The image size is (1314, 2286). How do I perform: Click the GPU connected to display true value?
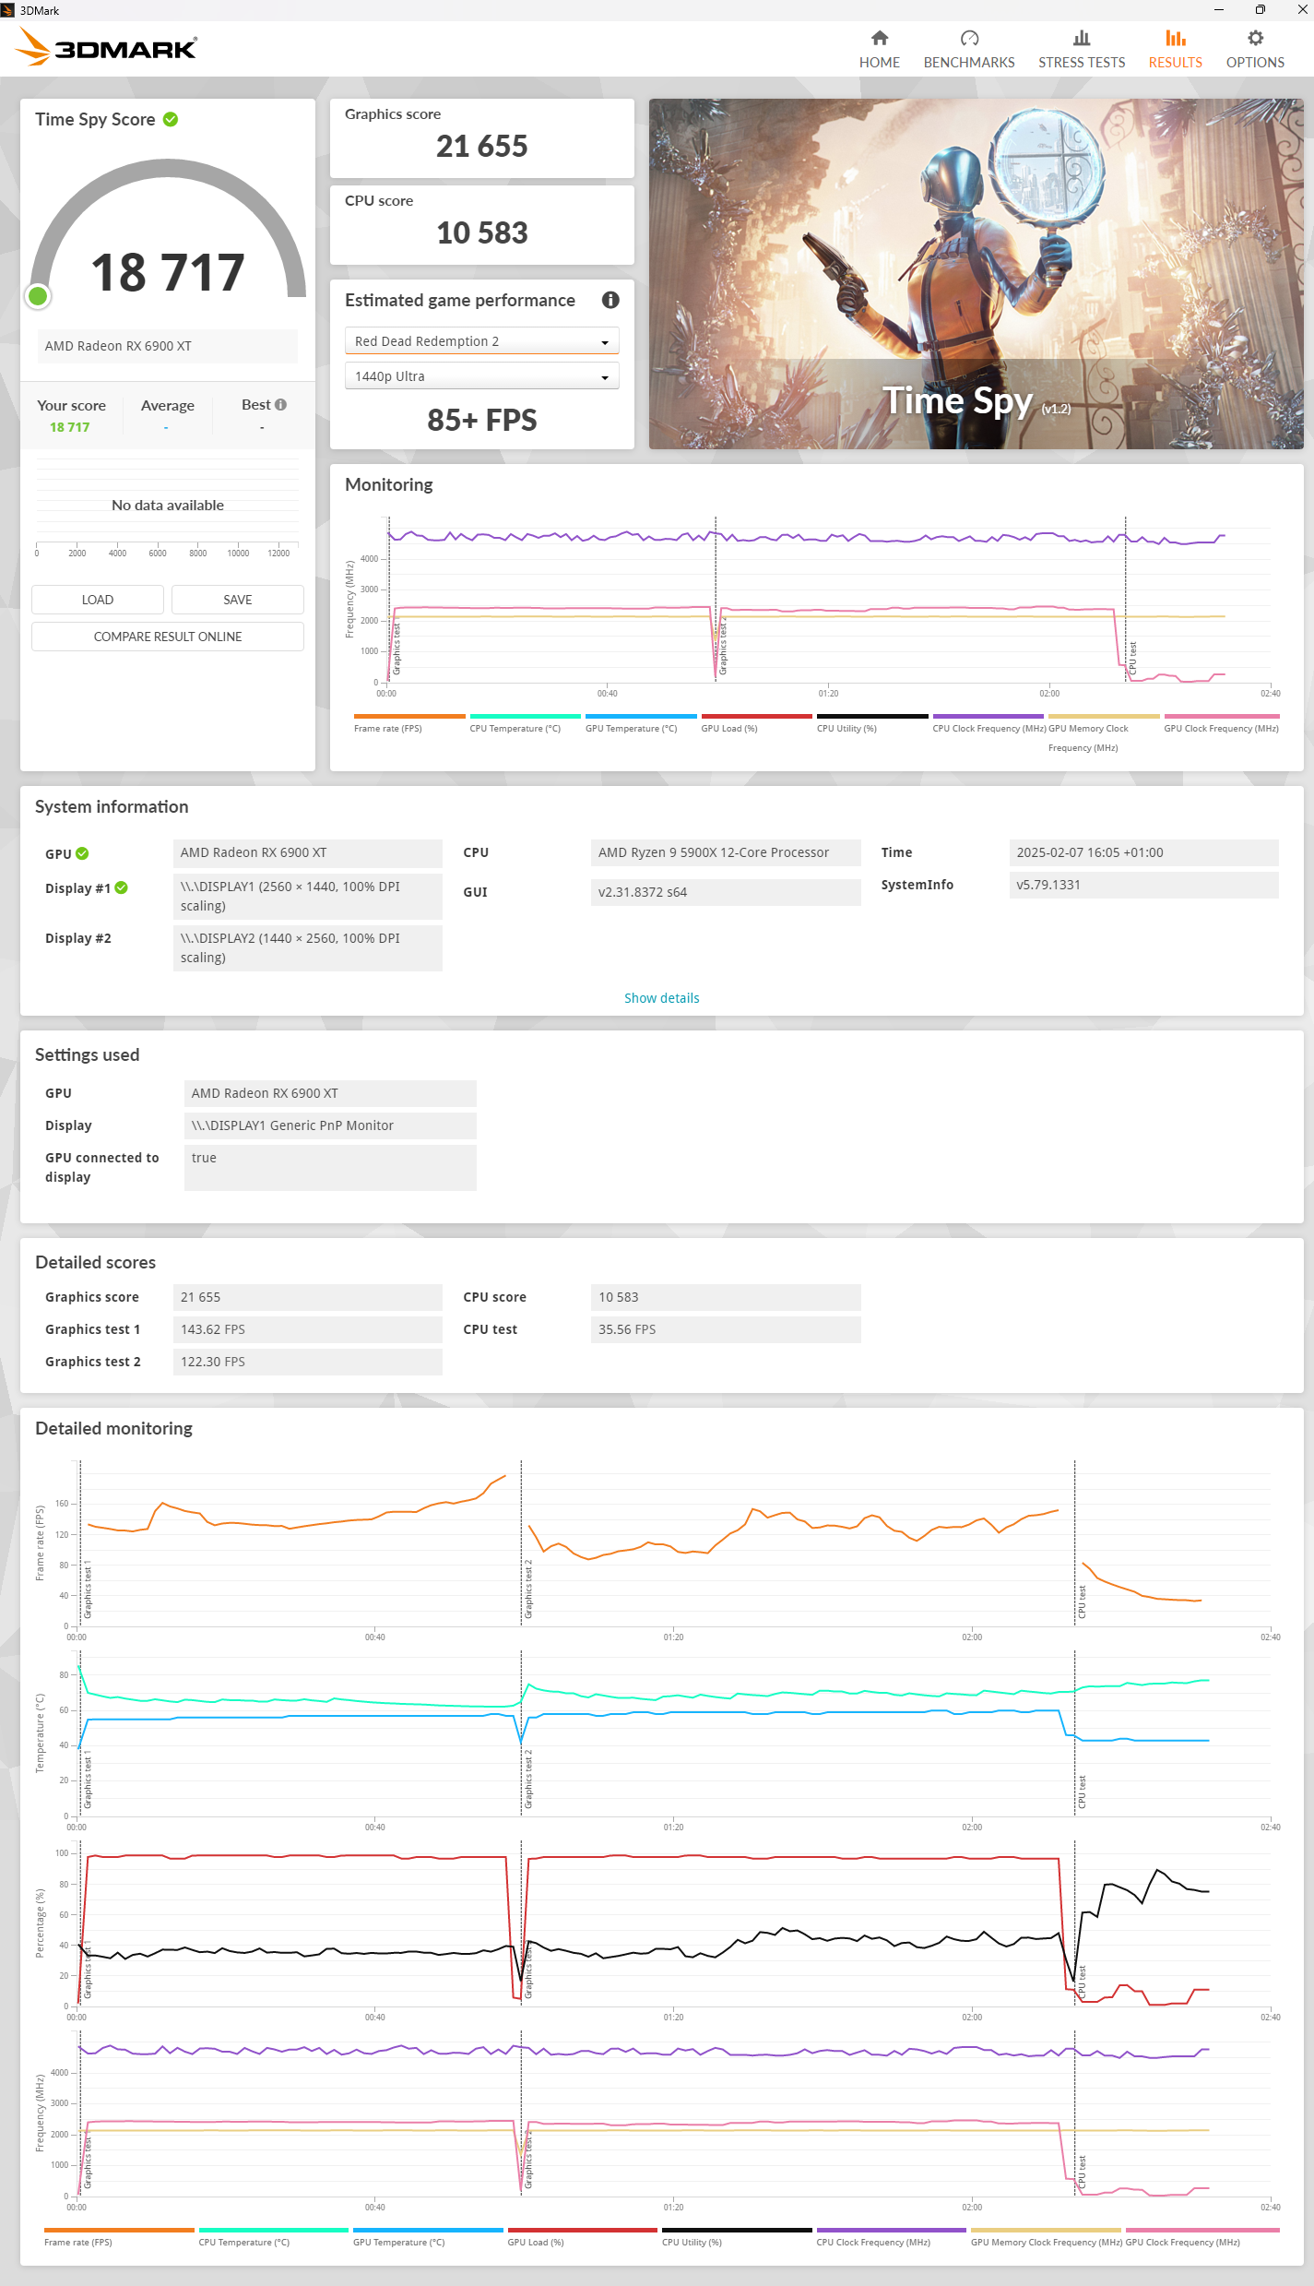(330, 1167)
